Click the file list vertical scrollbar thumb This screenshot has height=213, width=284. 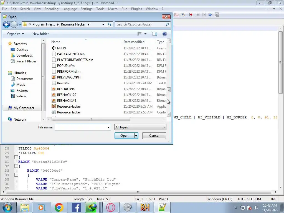(169, 90)
